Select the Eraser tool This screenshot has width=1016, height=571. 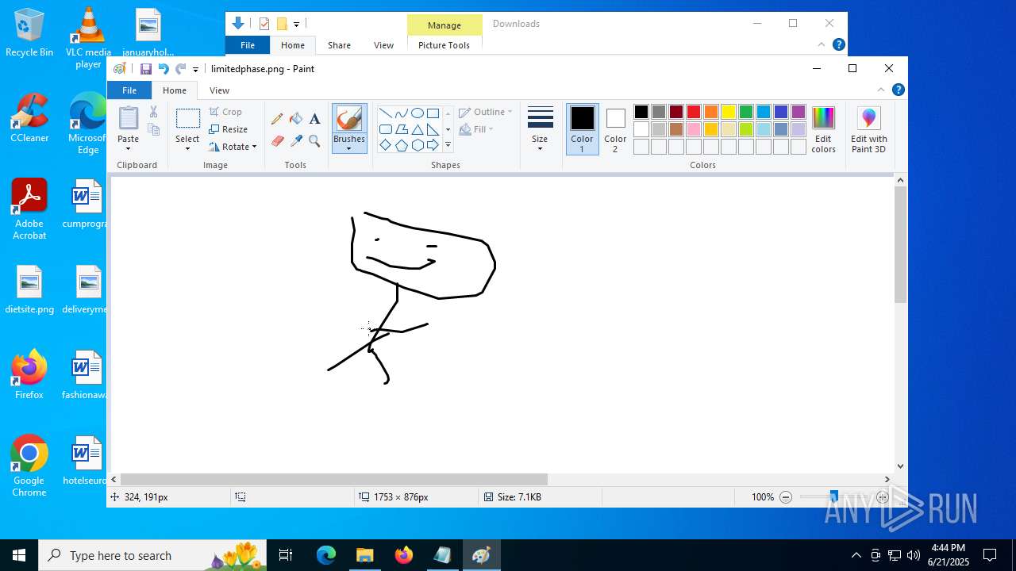[x=277, y=141]
